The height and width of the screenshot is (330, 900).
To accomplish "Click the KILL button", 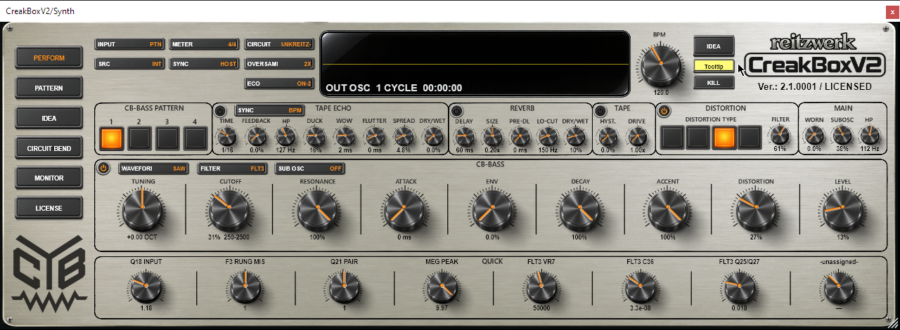I will pos(714,82).
